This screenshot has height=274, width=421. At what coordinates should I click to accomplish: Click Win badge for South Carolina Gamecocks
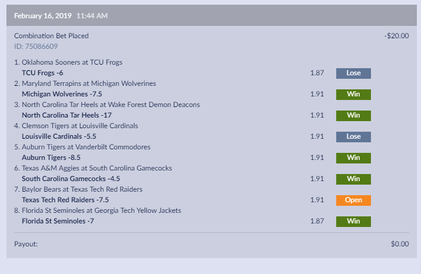353,179
